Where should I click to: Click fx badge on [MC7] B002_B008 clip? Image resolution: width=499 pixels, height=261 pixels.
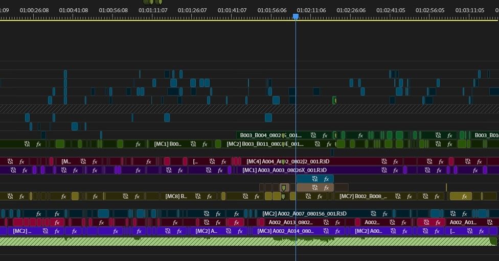pyautogui.click(x=410, y=197)
